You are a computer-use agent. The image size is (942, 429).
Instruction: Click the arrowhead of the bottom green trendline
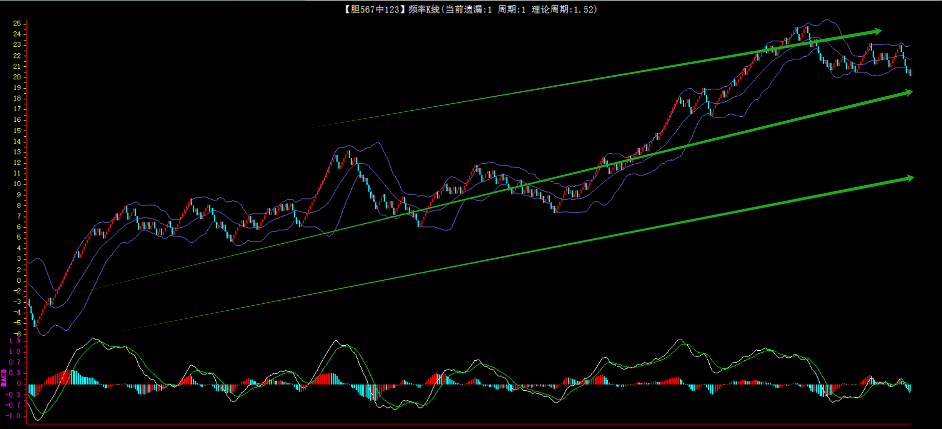[909, 179]
